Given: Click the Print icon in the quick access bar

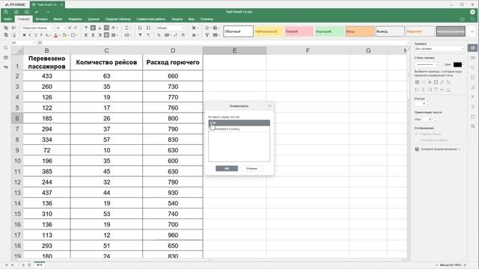Looking at the screenshot, I should [16, 12].
